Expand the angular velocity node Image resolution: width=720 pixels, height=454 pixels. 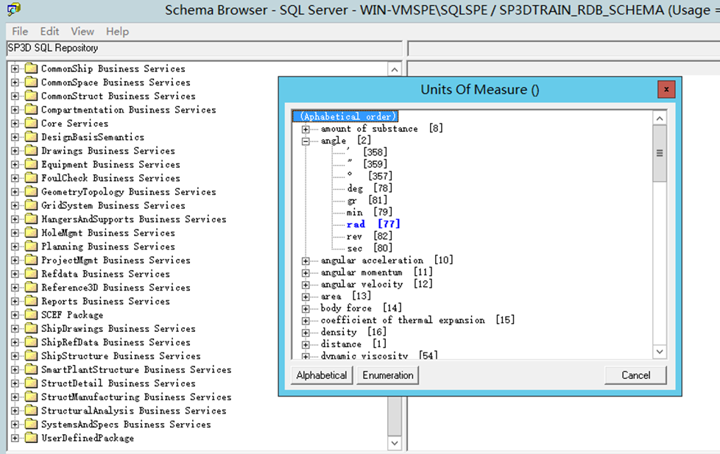pos(306,285)
